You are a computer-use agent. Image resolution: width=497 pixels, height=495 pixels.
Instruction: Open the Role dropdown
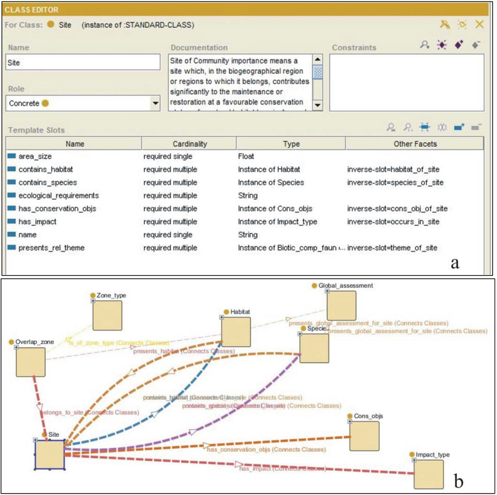(155, 103)
